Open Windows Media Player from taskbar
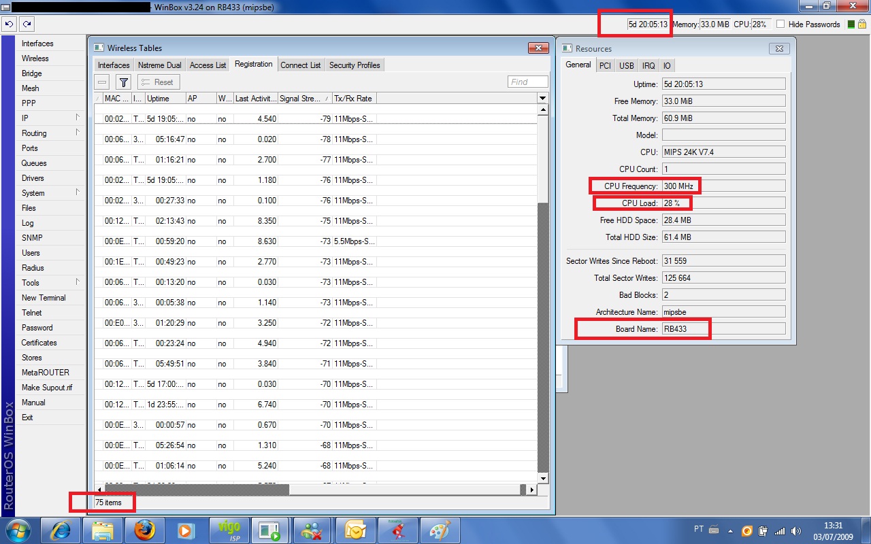Screen dimensions: 871x544 (187, 530)
